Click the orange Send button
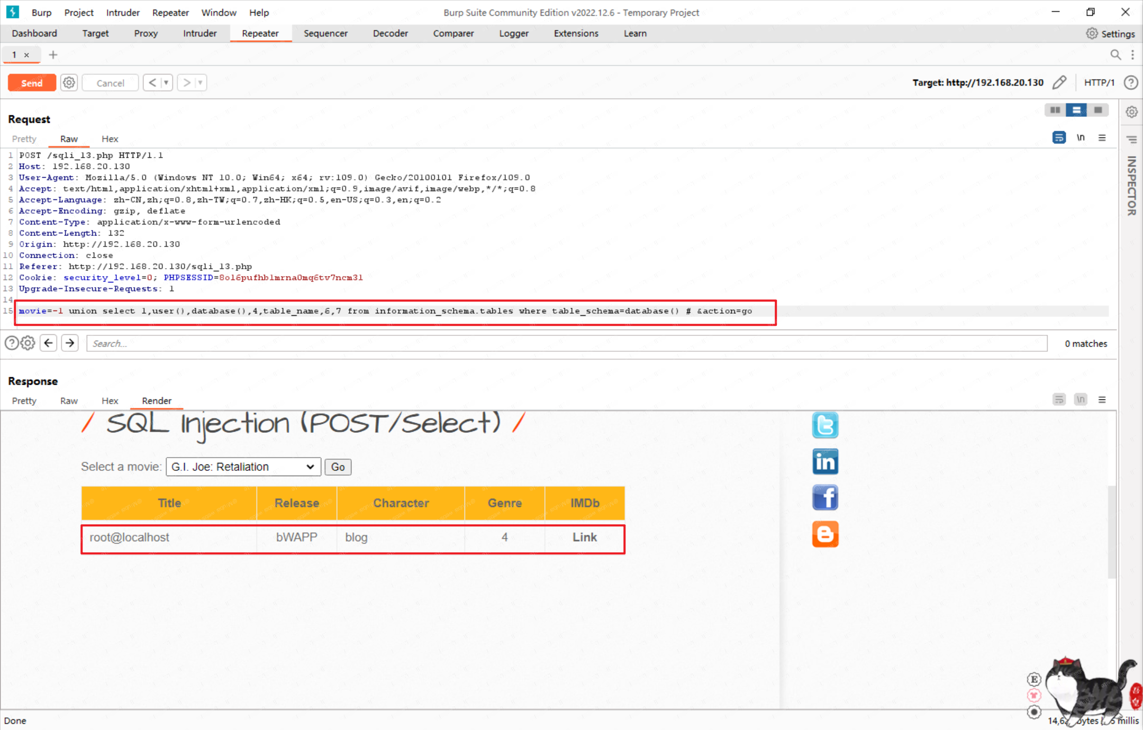The width and height of the screenshot is (1143, 730). [x=32, y=83]
